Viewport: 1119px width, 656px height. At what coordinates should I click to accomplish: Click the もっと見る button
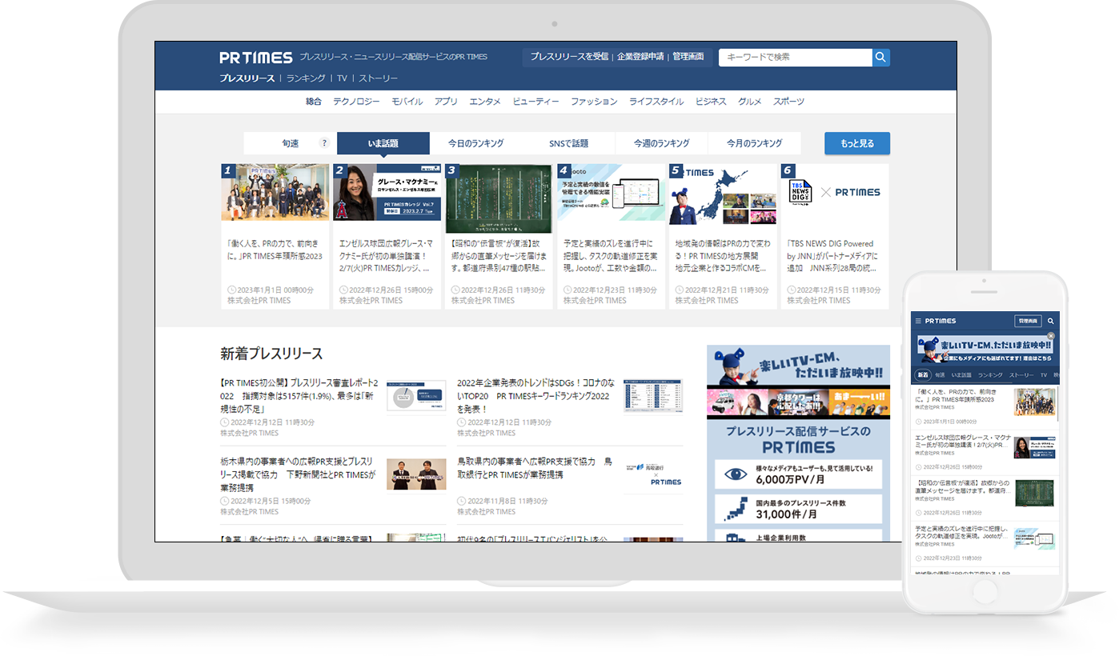[x=857, y=143]
